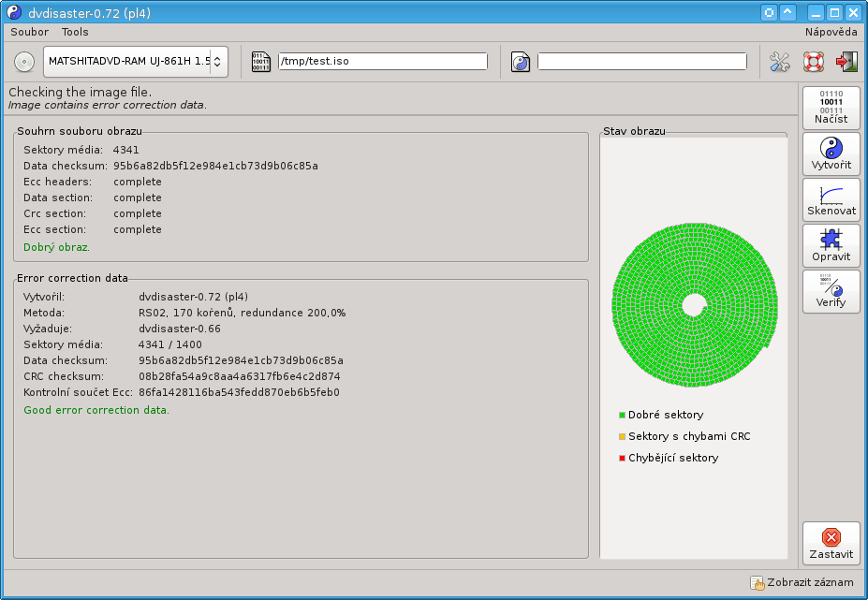Image resolution: width=868 pixels, height=600 pixels.
Task: Start a scan with Skenovat button
Action: [x=831, y=199]
